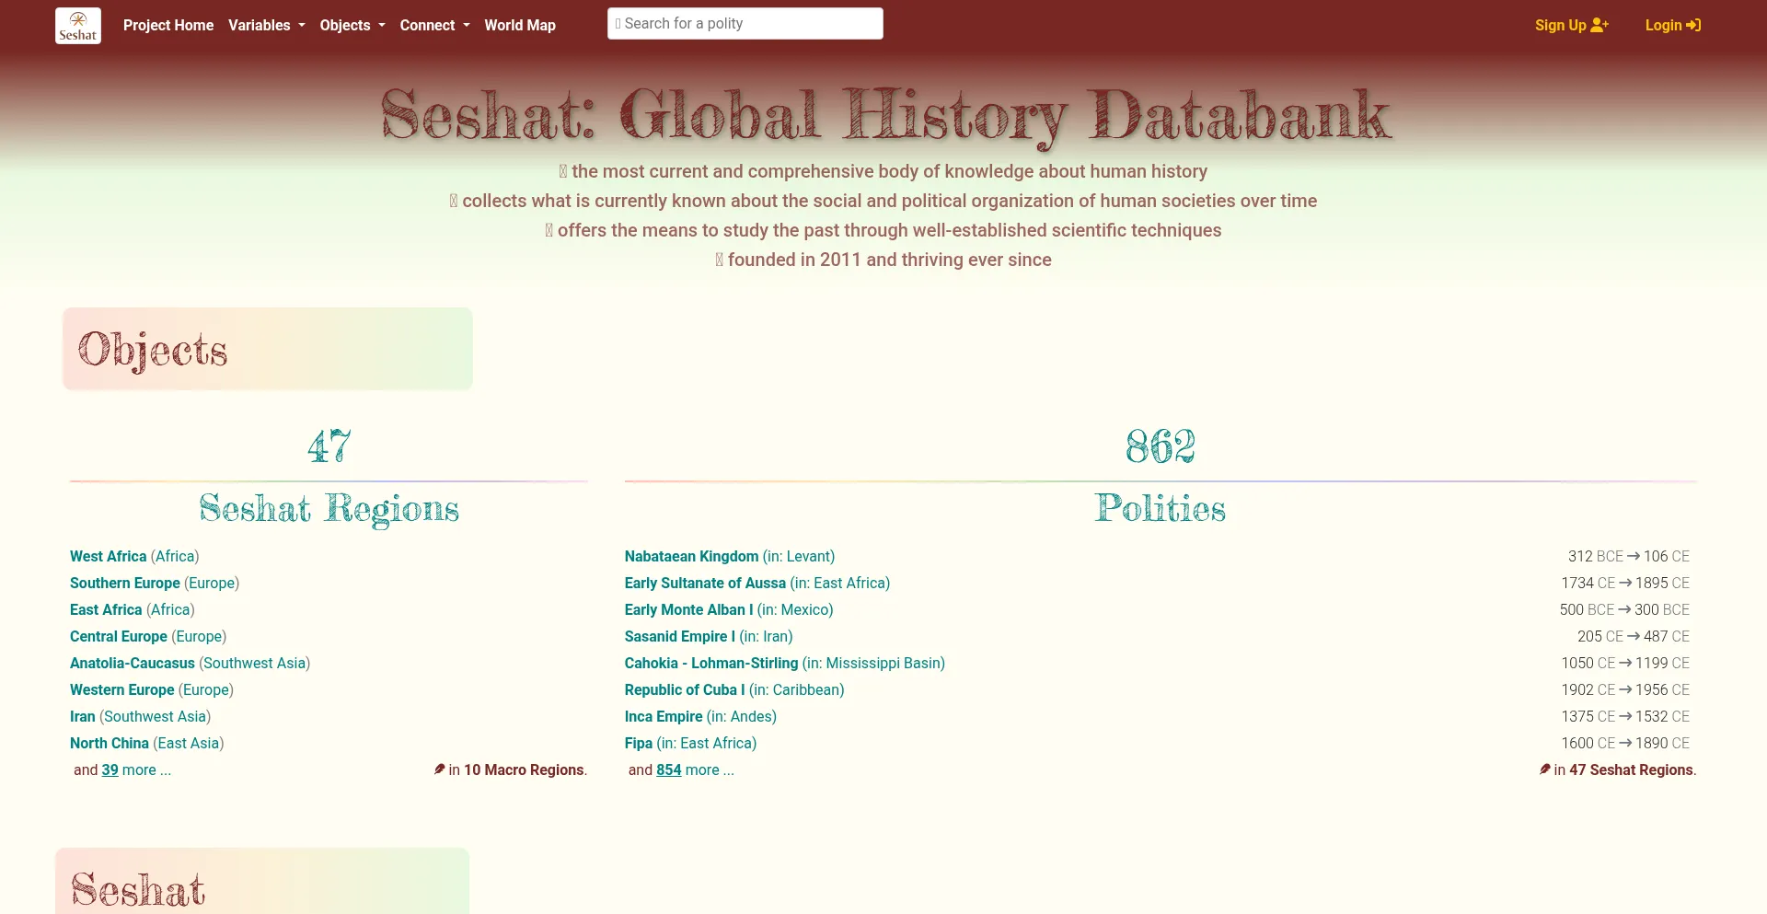Show 39 more Seshat Regions

108,769
